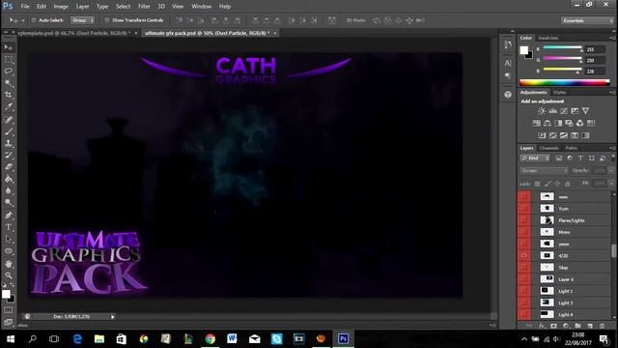Open the Color panel menu
Screen dimensions: 618x348
[x=612, y=38]
